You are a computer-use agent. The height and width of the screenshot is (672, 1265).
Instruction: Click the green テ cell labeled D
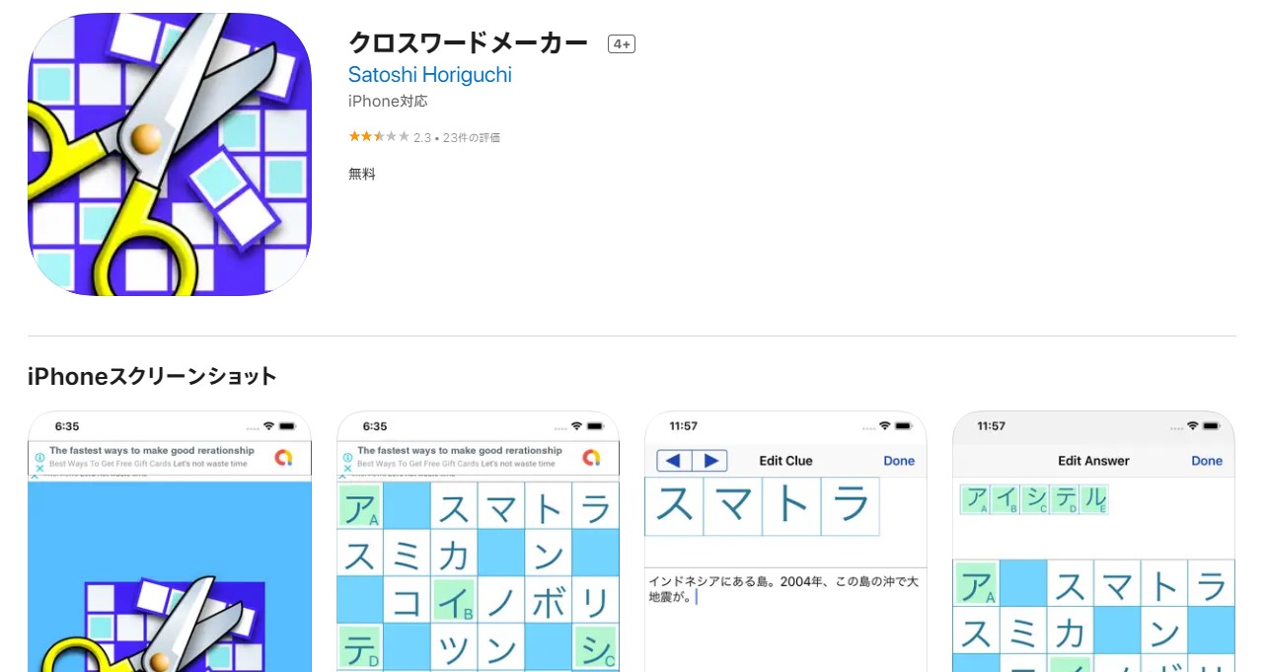(360, 647)
